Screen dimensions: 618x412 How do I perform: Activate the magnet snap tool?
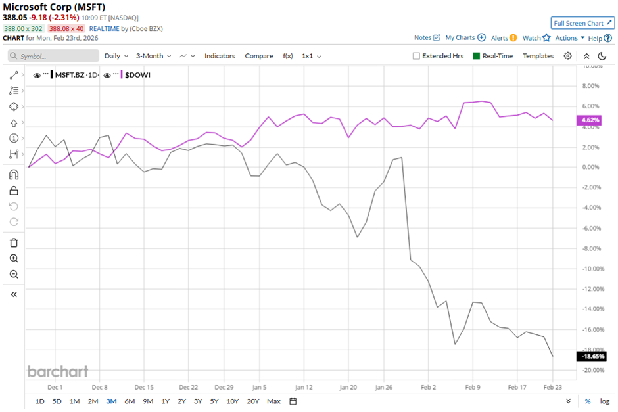(x=14, y=175)
